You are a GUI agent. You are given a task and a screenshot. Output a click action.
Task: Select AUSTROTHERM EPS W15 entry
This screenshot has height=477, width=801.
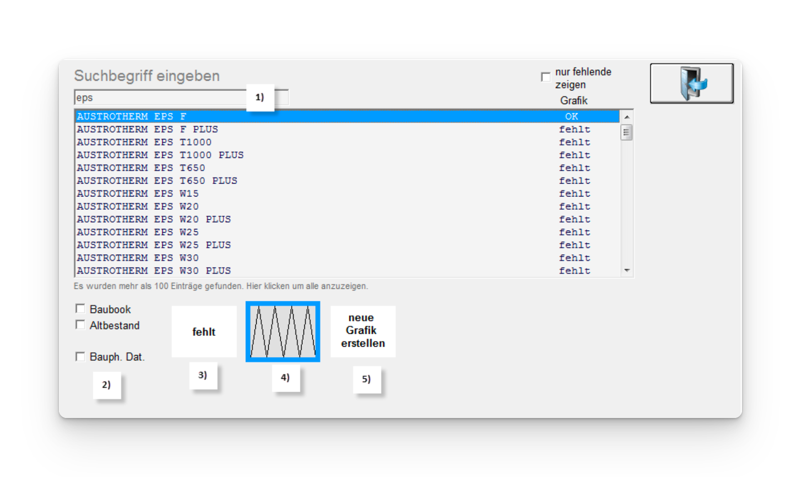click(138, 194)
